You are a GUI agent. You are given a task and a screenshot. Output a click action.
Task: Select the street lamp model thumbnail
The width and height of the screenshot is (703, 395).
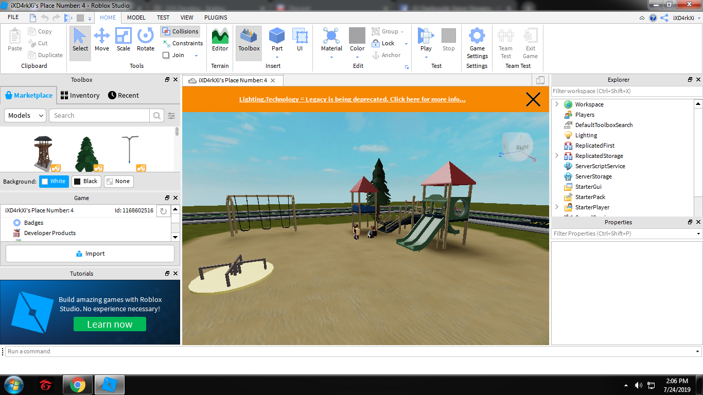point(130,152)
